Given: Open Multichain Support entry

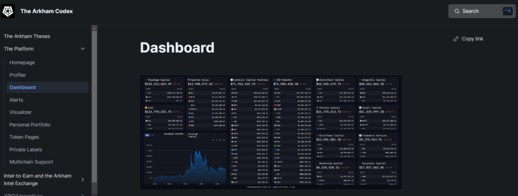Looking at the screenshot, I should point(31,162).
